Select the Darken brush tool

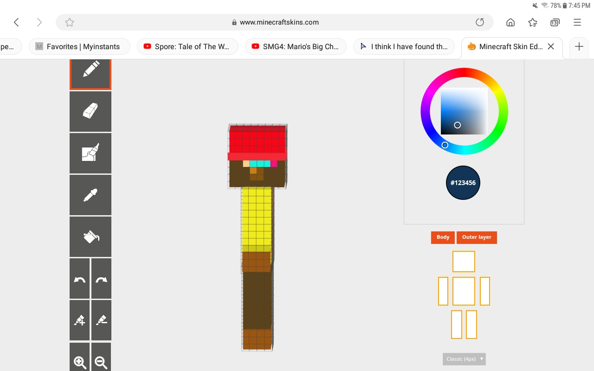101,320
